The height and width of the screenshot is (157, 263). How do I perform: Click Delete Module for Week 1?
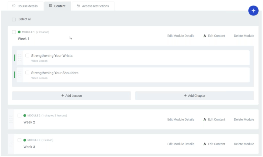pos(244,36)
